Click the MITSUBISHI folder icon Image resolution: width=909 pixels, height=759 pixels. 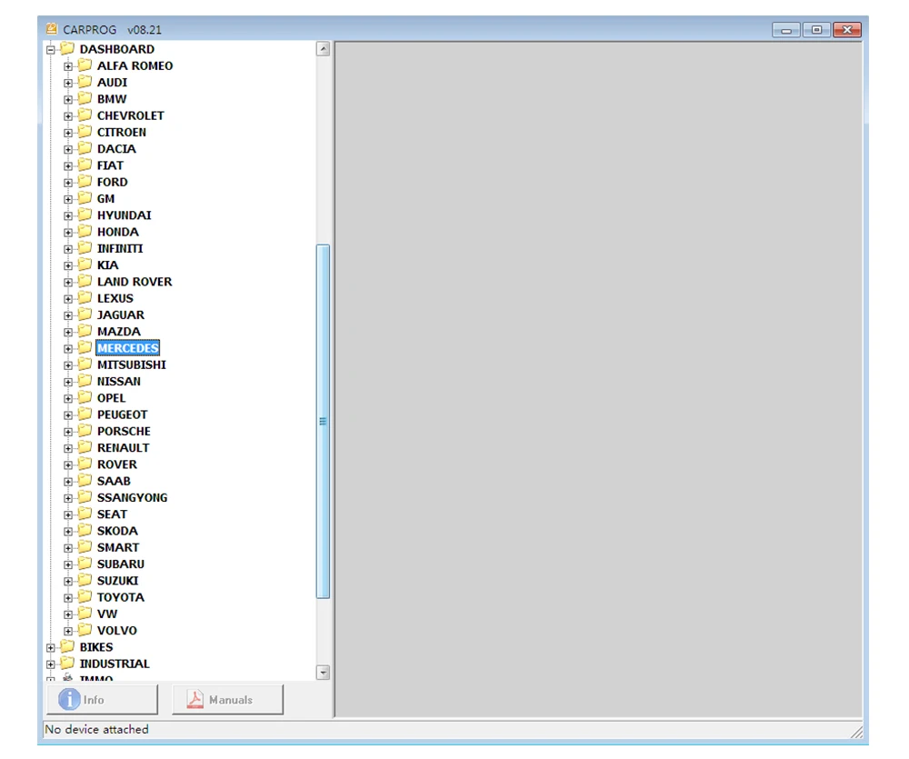[x=85, y=365]
